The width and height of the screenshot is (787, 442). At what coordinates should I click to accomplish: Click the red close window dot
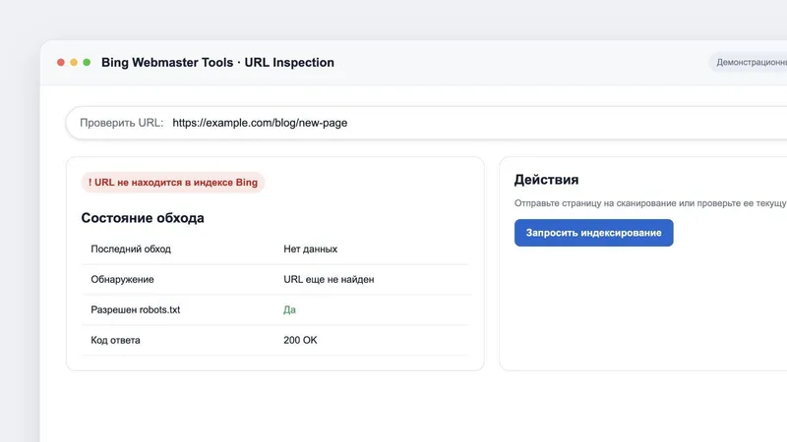point(61,62)
